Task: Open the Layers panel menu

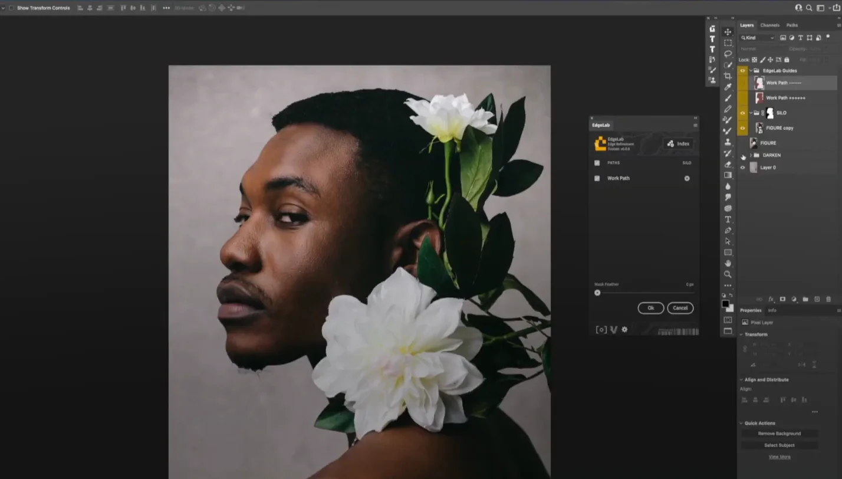Action: (x=838, y=25)
